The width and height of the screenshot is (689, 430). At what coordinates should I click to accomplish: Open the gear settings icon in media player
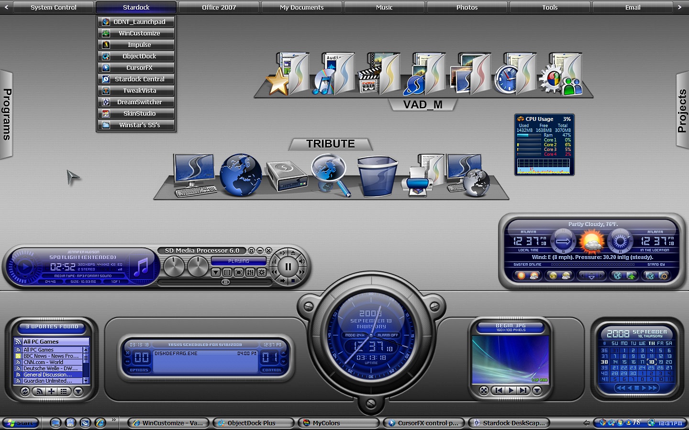click(261, 272)
